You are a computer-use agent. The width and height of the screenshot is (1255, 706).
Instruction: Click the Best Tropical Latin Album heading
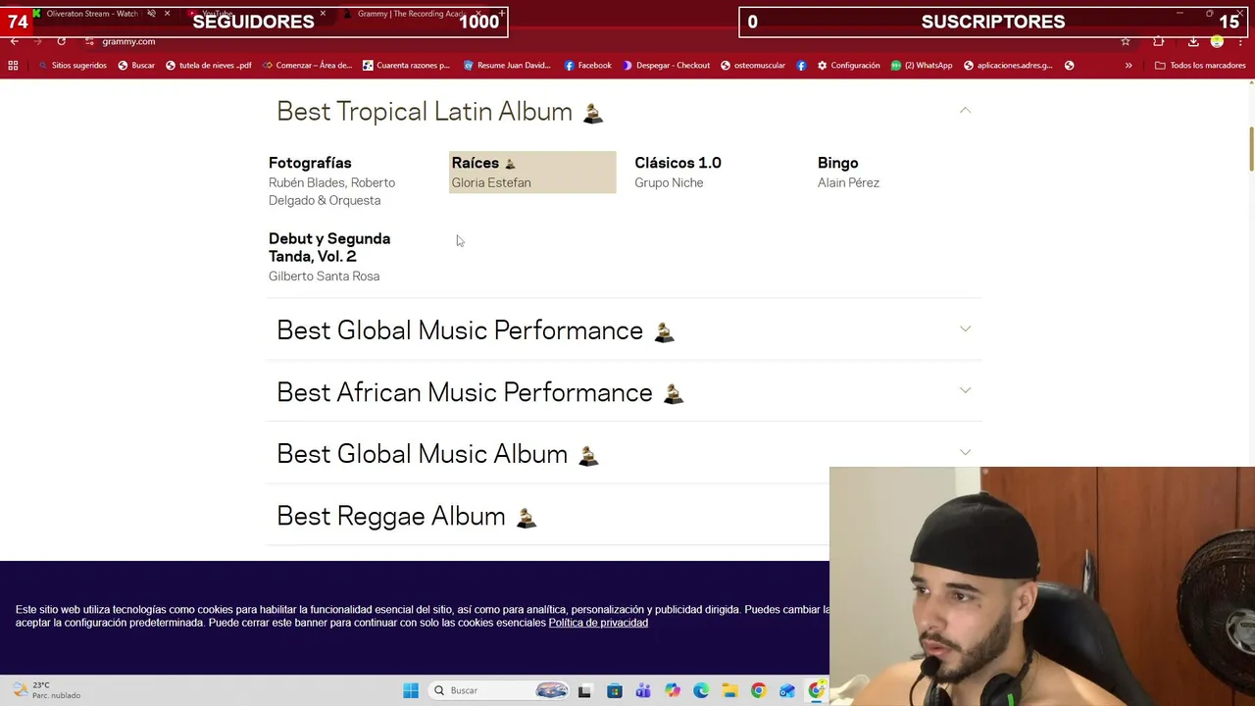click(424, 112)
